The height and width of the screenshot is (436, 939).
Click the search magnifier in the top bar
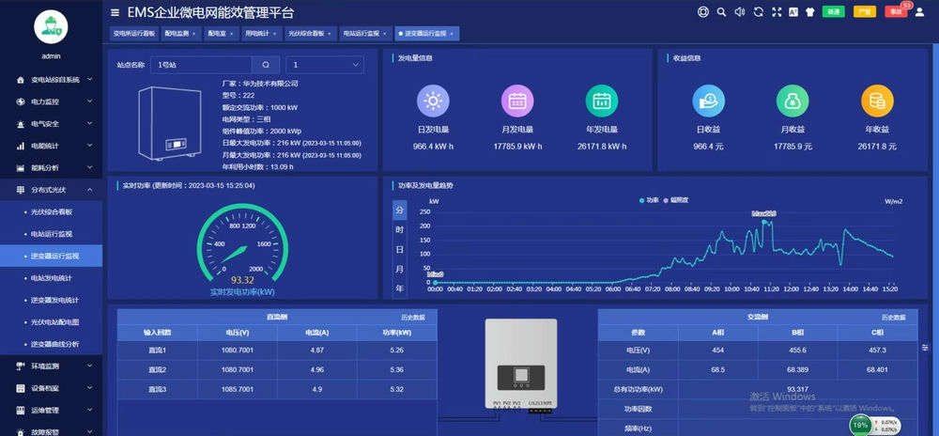(x=721, y=12)
